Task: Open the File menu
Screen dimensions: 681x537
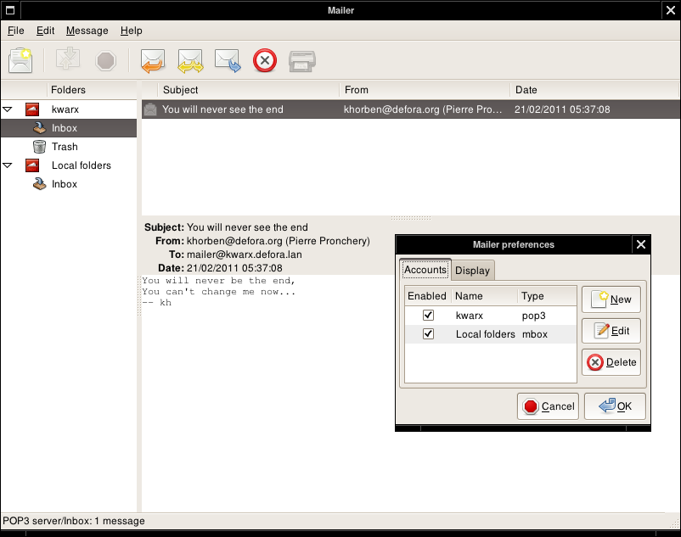Action: [16, 31]
